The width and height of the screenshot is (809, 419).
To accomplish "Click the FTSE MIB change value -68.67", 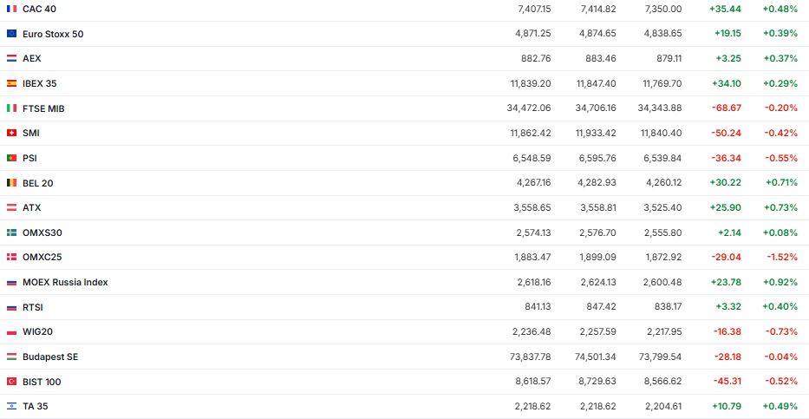I will (726, 108).
